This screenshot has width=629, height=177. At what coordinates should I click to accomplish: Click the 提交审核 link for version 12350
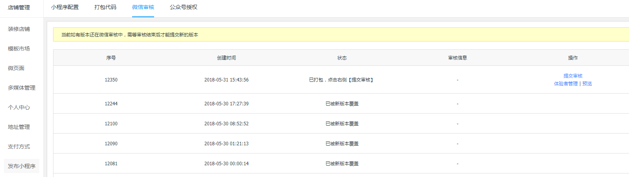coord(573,76)
